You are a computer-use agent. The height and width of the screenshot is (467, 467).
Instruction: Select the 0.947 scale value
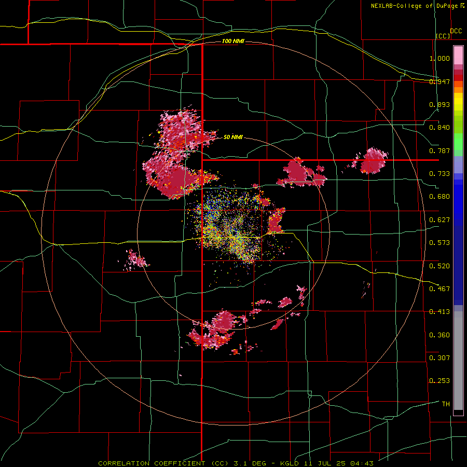click(x=439, y=81)
